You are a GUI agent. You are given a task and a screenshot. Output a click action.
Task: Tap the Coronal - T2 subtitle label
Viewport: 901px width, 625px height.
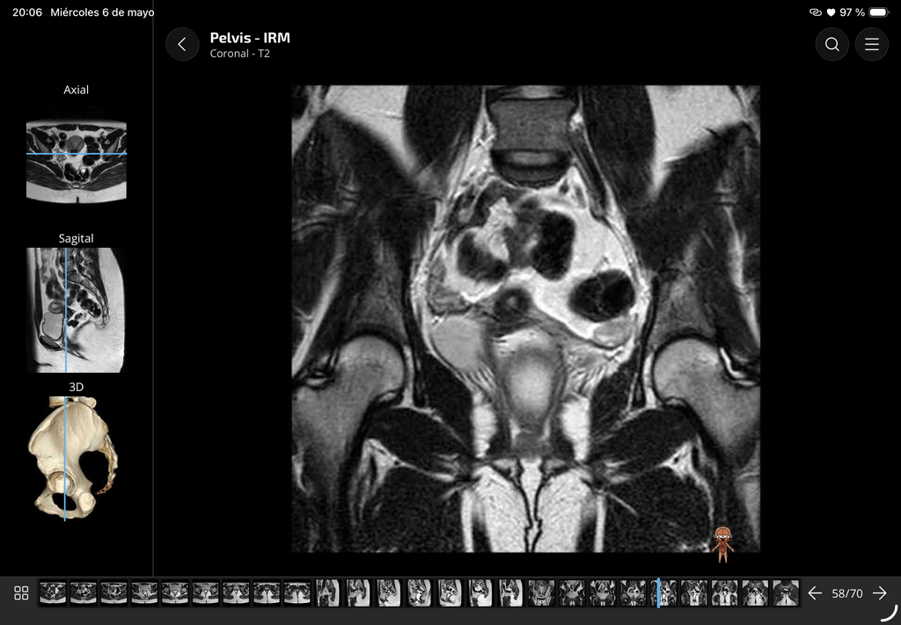239,54
